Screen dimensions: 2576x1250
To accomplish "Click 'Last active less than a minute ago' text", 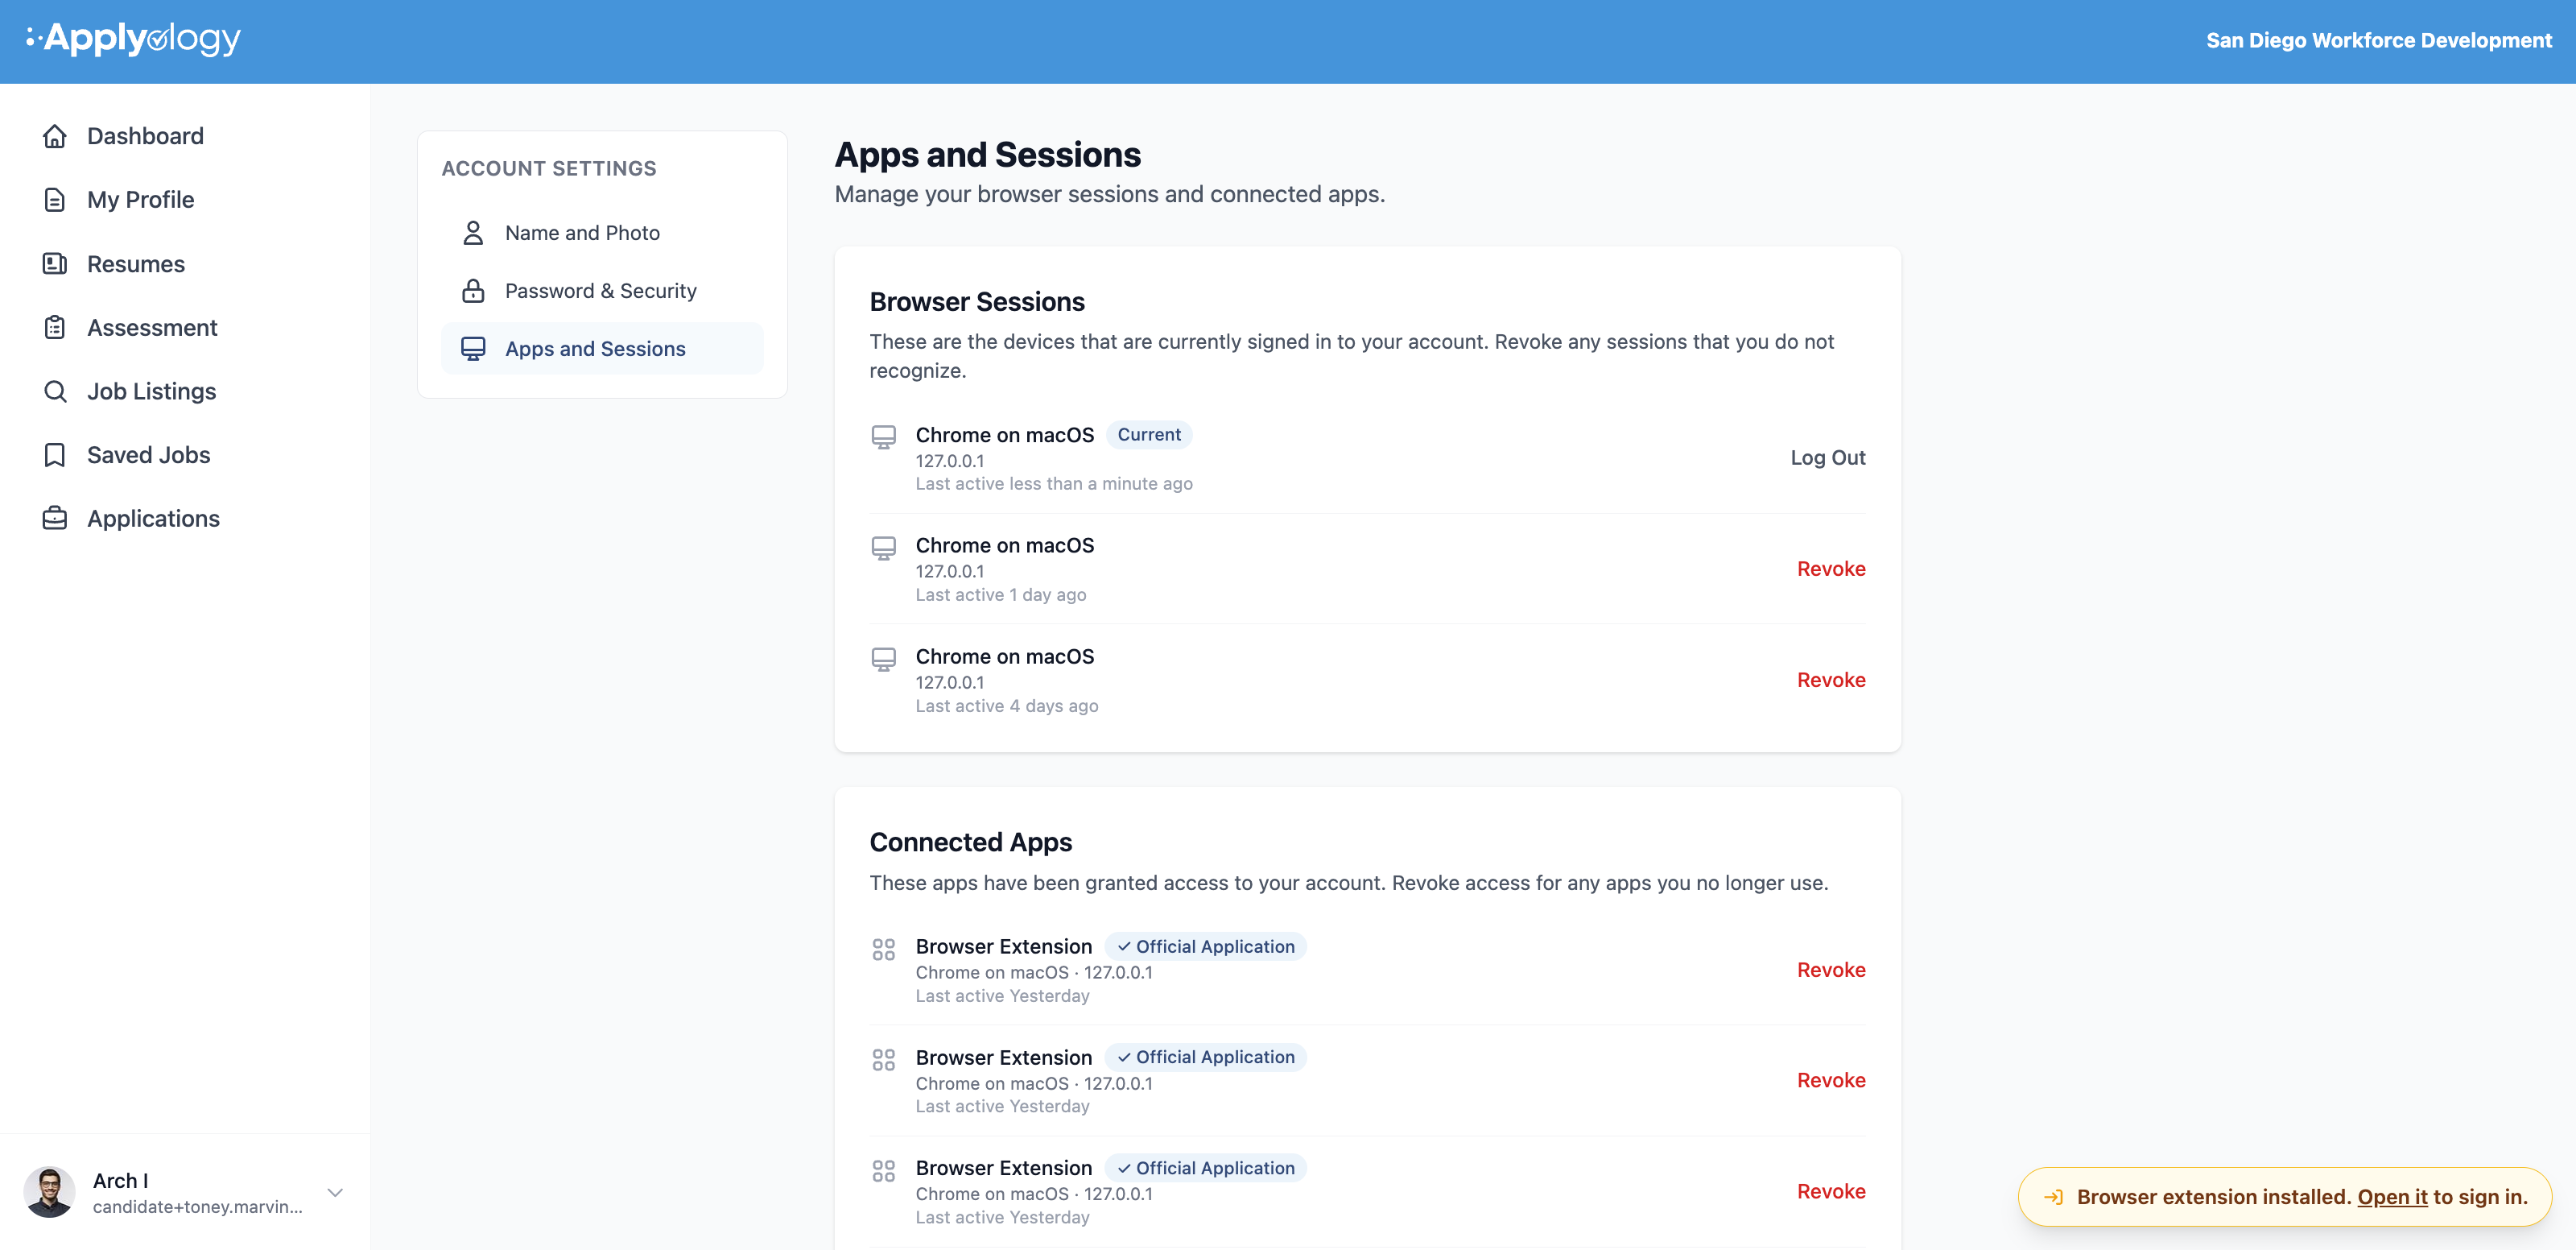I will click(x=1054, y=484).
